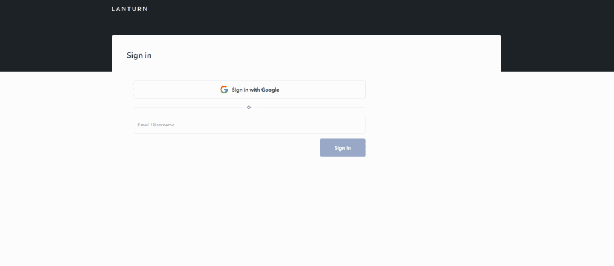Screen dimensions: 614x266
Task: Click the 'Sign in with Google' text label
Action: coord(255,90)
